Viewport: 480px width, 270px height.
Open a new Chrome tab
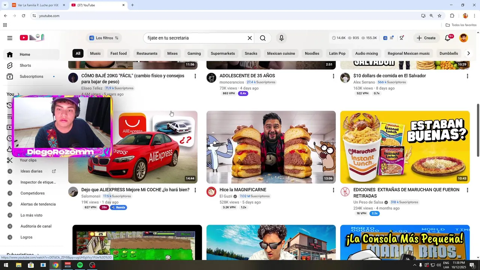(132, 5)
